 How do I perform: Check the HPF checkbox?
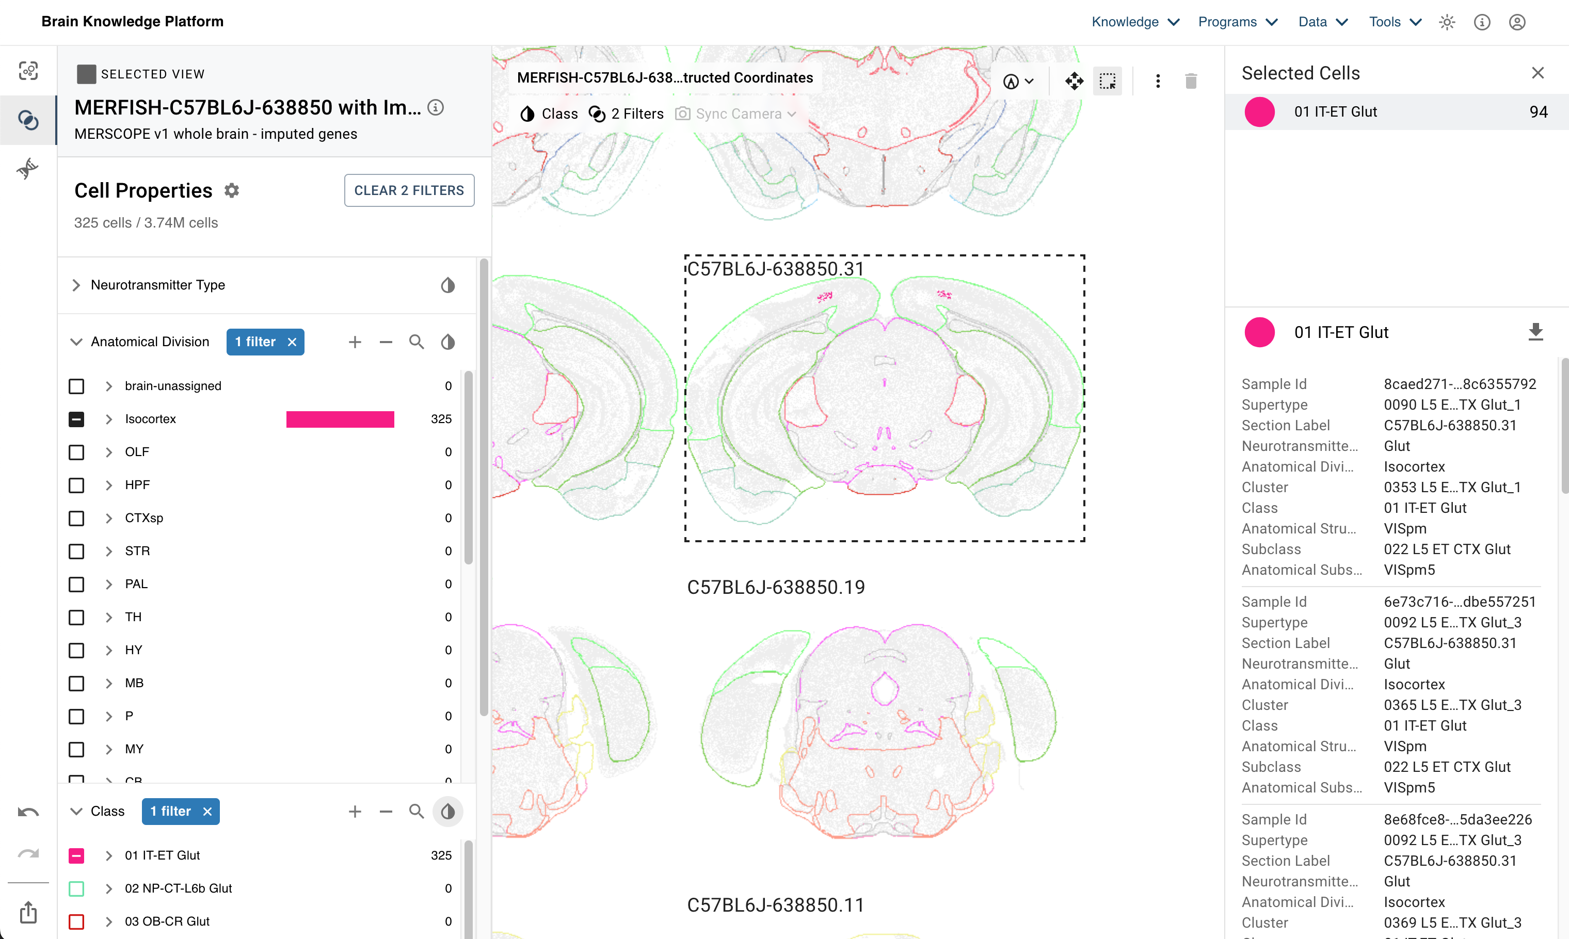click(x=76, y=485)
